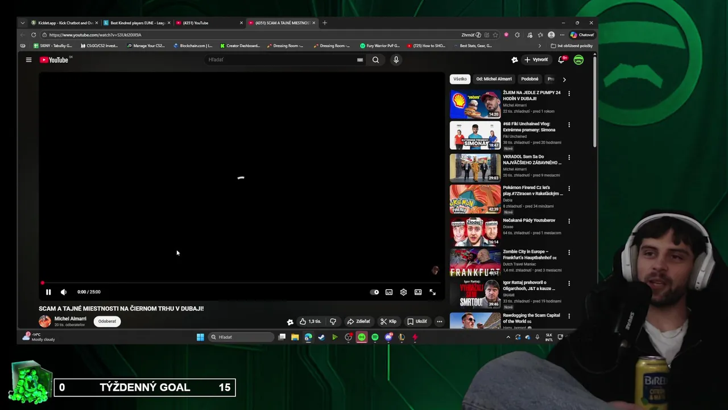Select the Všetko filter chip
The height and width of the screenshot is (410, 728).
point(460,79)
